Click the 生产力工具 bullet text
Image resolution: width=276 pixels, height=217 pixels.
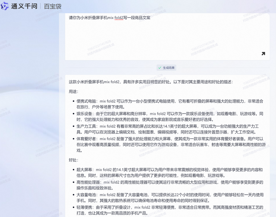pyautogui.click(x=168, y=129)
